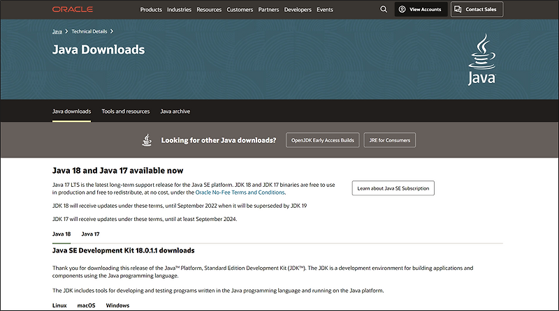Open the Developers menu

click(298, 10)
